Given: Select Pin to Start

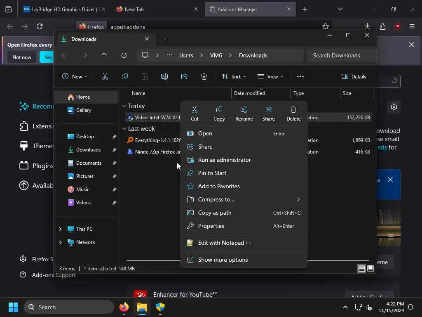Looking at the screenshot, I should point(244,173).
